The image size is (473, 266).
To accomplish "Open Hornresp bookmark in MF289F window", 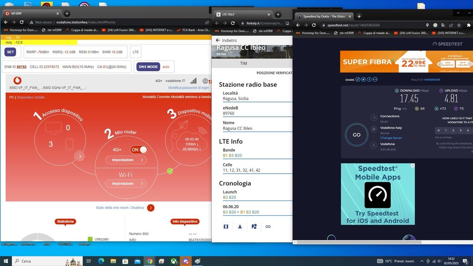I will [21, 30].
